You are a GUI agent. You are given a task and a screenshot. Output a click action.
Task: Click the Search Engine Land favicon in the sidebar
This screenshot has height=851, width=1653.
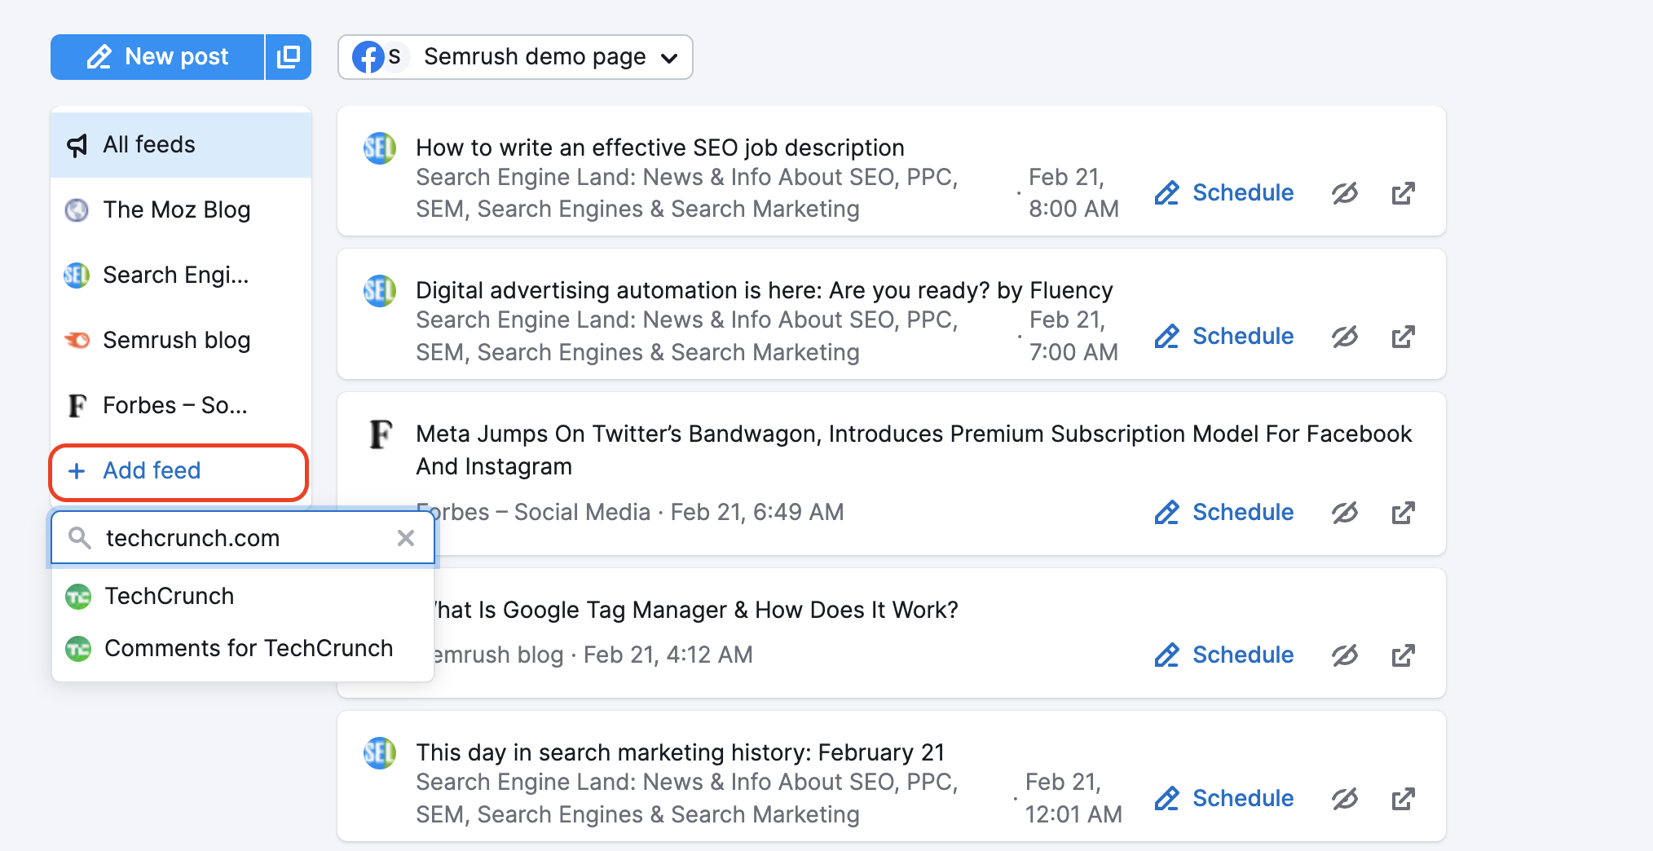pyautogui.click(x=76, y=276)
